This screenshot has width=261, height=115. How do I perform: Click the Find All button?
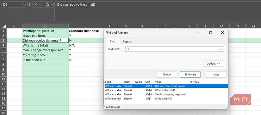point(167,74)
